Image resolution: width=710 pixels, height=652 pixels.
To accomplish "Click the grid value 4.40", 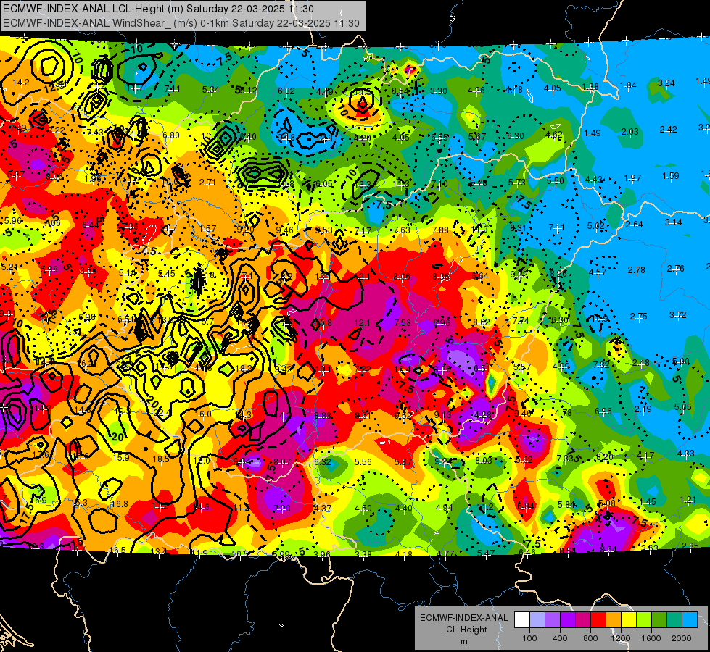I will click(403, 508).
